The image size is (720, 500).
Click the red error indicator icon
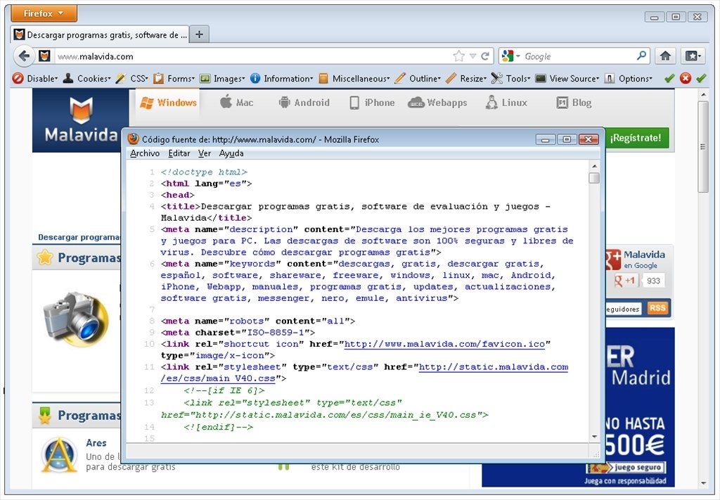[x=685, y=79]
